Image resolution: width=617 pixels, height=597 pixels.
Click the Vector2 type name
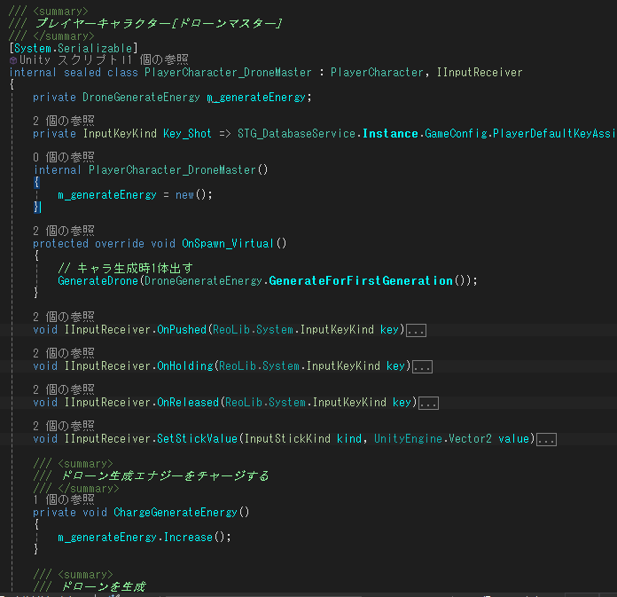(470, 439)
